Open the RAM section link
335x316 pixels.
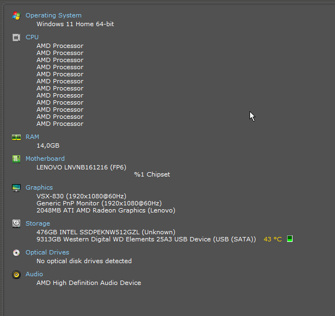tap(32, 137)
